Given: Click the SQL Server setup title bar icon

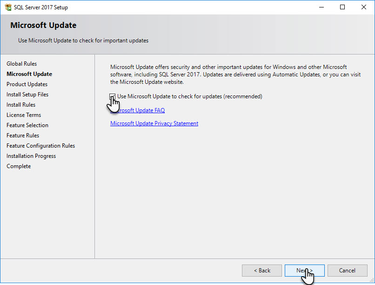Looking at the screenshot, I should coord(8,7).
